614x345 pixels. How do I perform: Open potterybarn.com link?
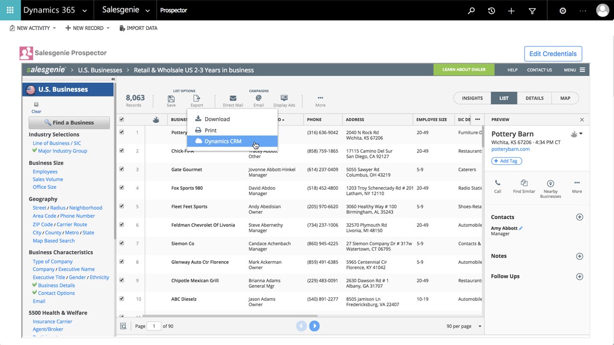click(x=510, y=149)
